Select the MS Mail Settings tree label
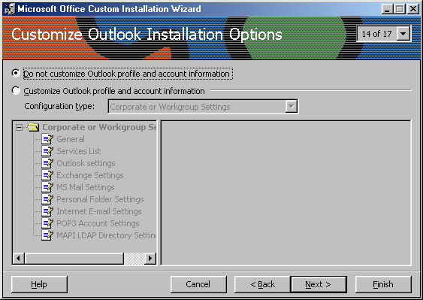Viewport: 423px width, 300px height. tap(85, 187)
